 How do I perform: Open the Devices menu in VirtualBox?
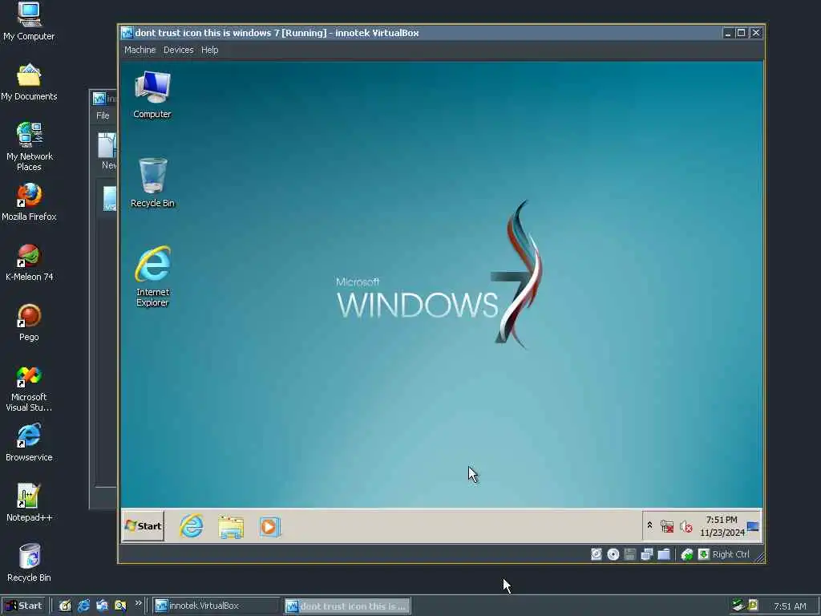coord(178,50)
